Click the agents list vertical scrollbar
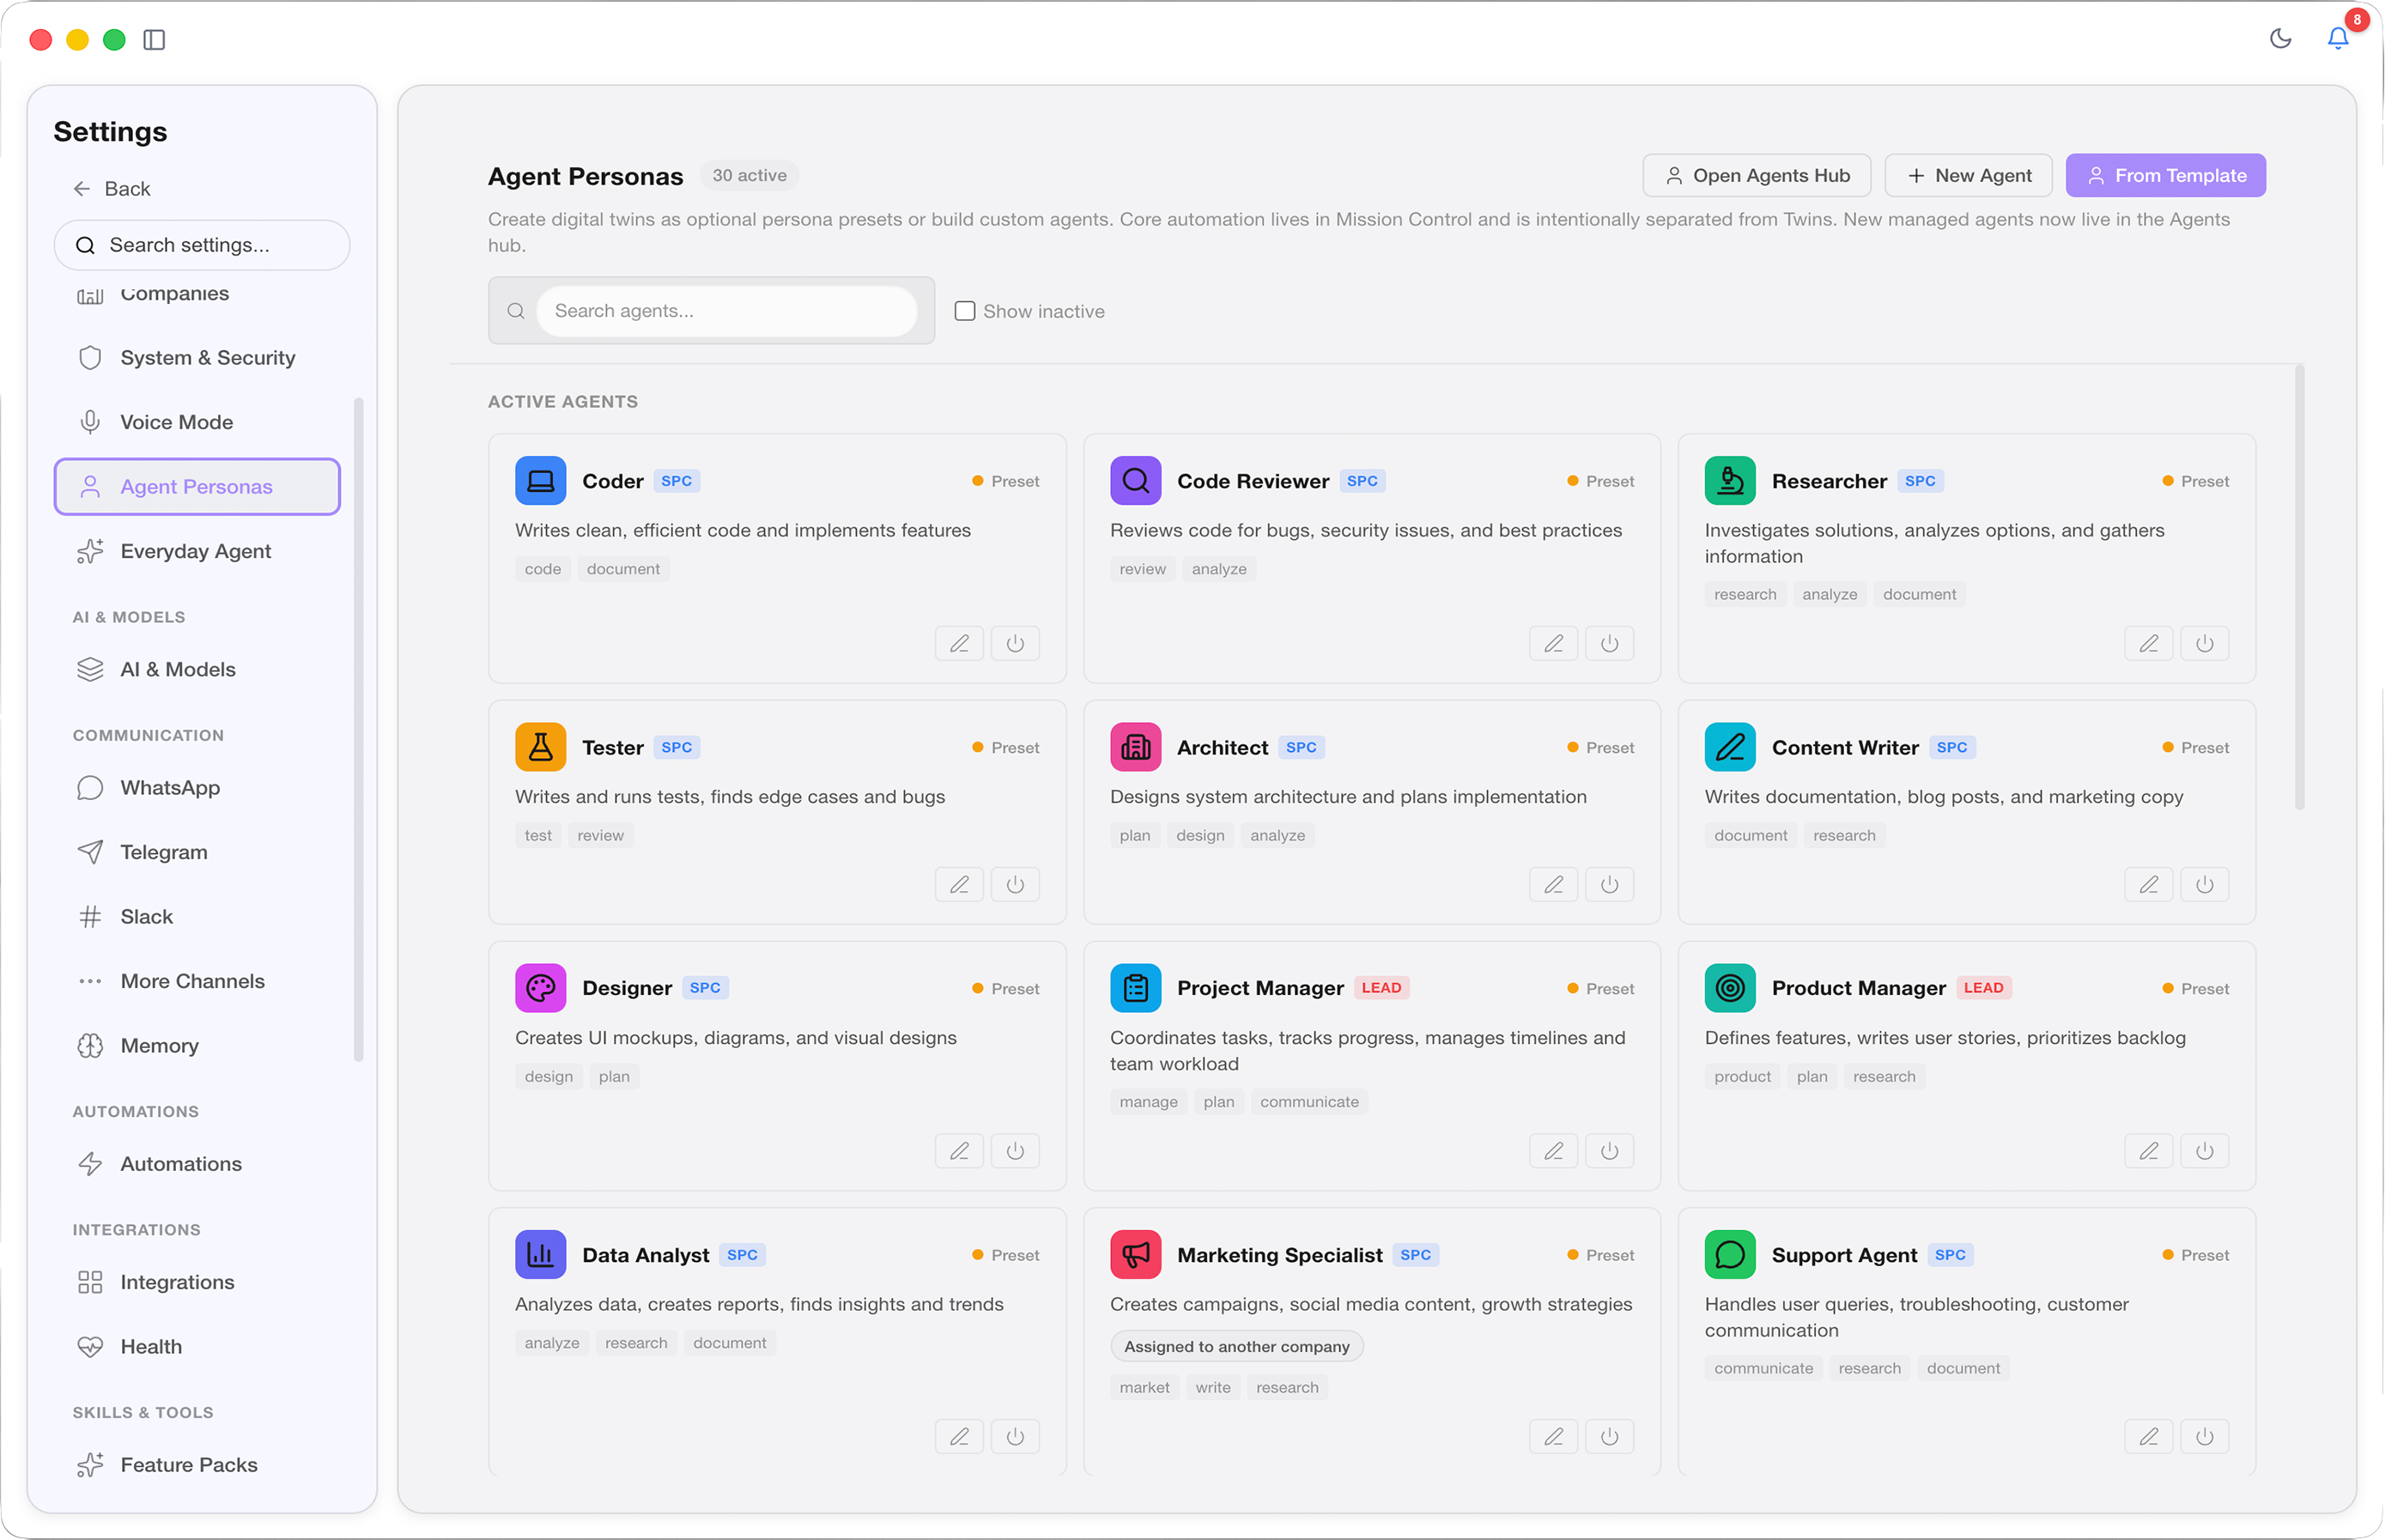Image resolution: width=2385 pixels, height=1540 pixels. 2300,588
